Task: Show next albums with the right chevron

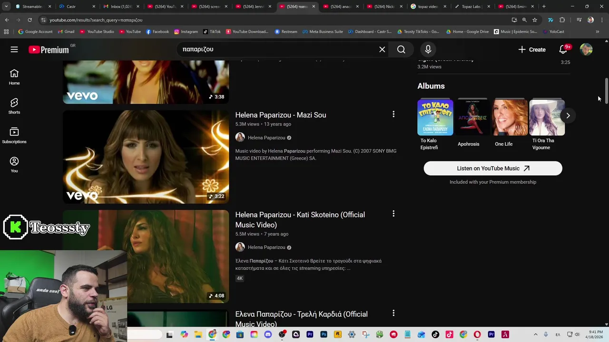Action: pos(568,115)
